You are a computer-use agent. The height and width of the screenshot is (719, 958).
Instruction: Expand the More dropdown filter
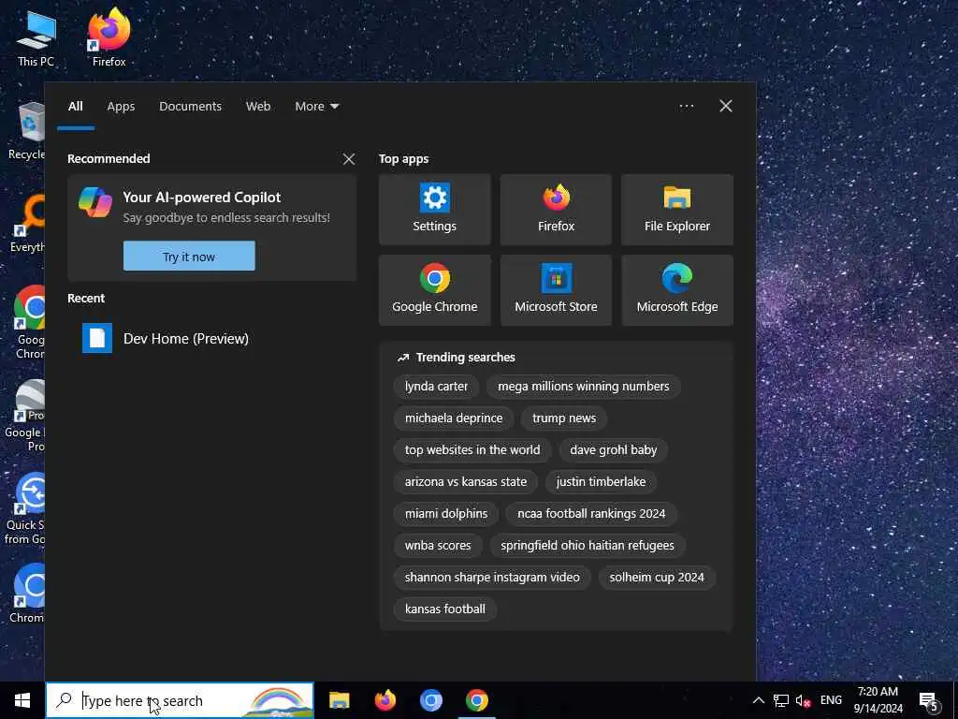(316, 107)
